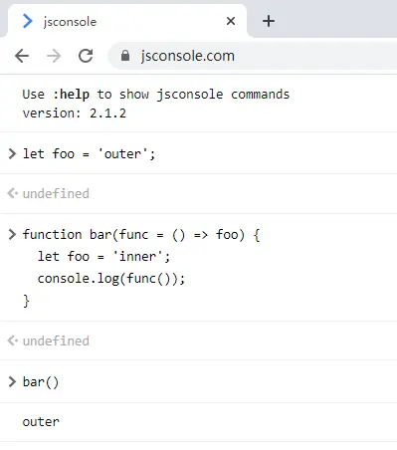Click the console.log(func()) line

[111, 279]
